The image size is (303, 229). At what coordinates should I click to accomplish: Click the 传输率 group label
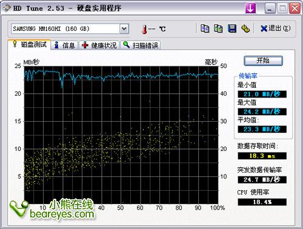(248, 76)
